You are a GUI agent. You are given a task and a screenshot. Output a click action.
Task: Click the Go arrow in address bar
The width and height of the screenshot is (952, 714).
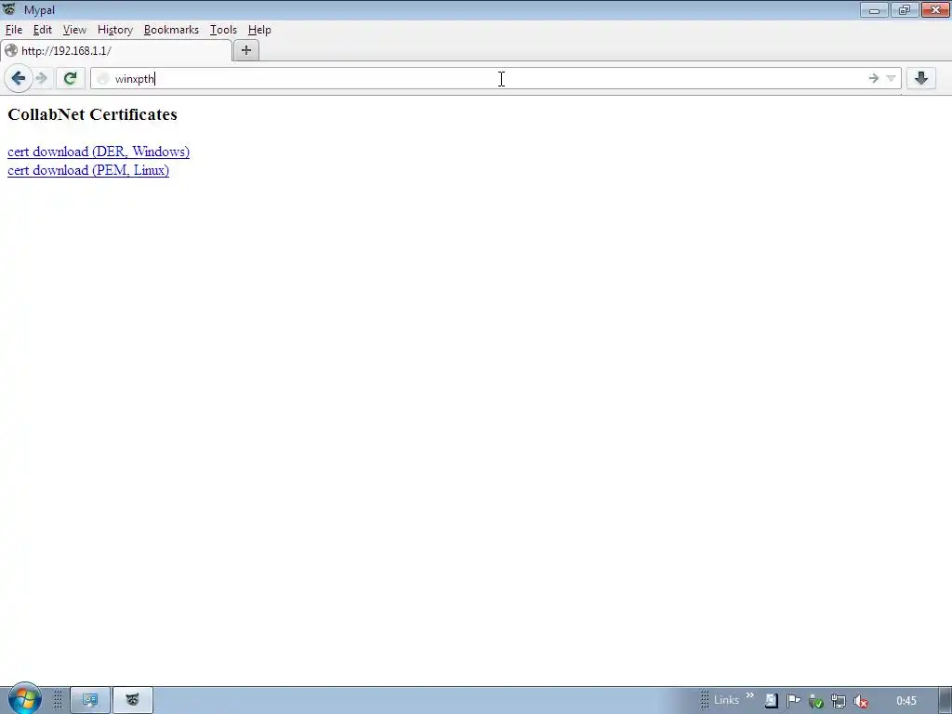[874, 78]
